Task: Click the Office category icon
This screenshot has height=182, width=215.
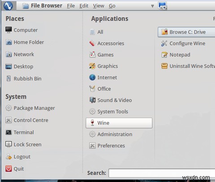Action: [92, 89]
